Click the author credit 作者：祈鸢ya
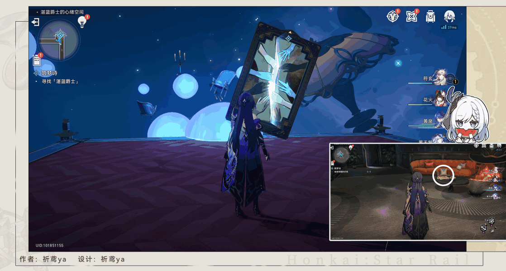506x271 pixels. pyautogui.click(x=43, y=259)
